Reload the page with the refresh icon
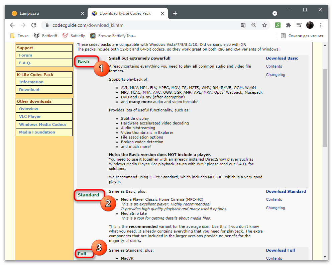Viewport: 333px width, 265px height. [x=34, y=25]
